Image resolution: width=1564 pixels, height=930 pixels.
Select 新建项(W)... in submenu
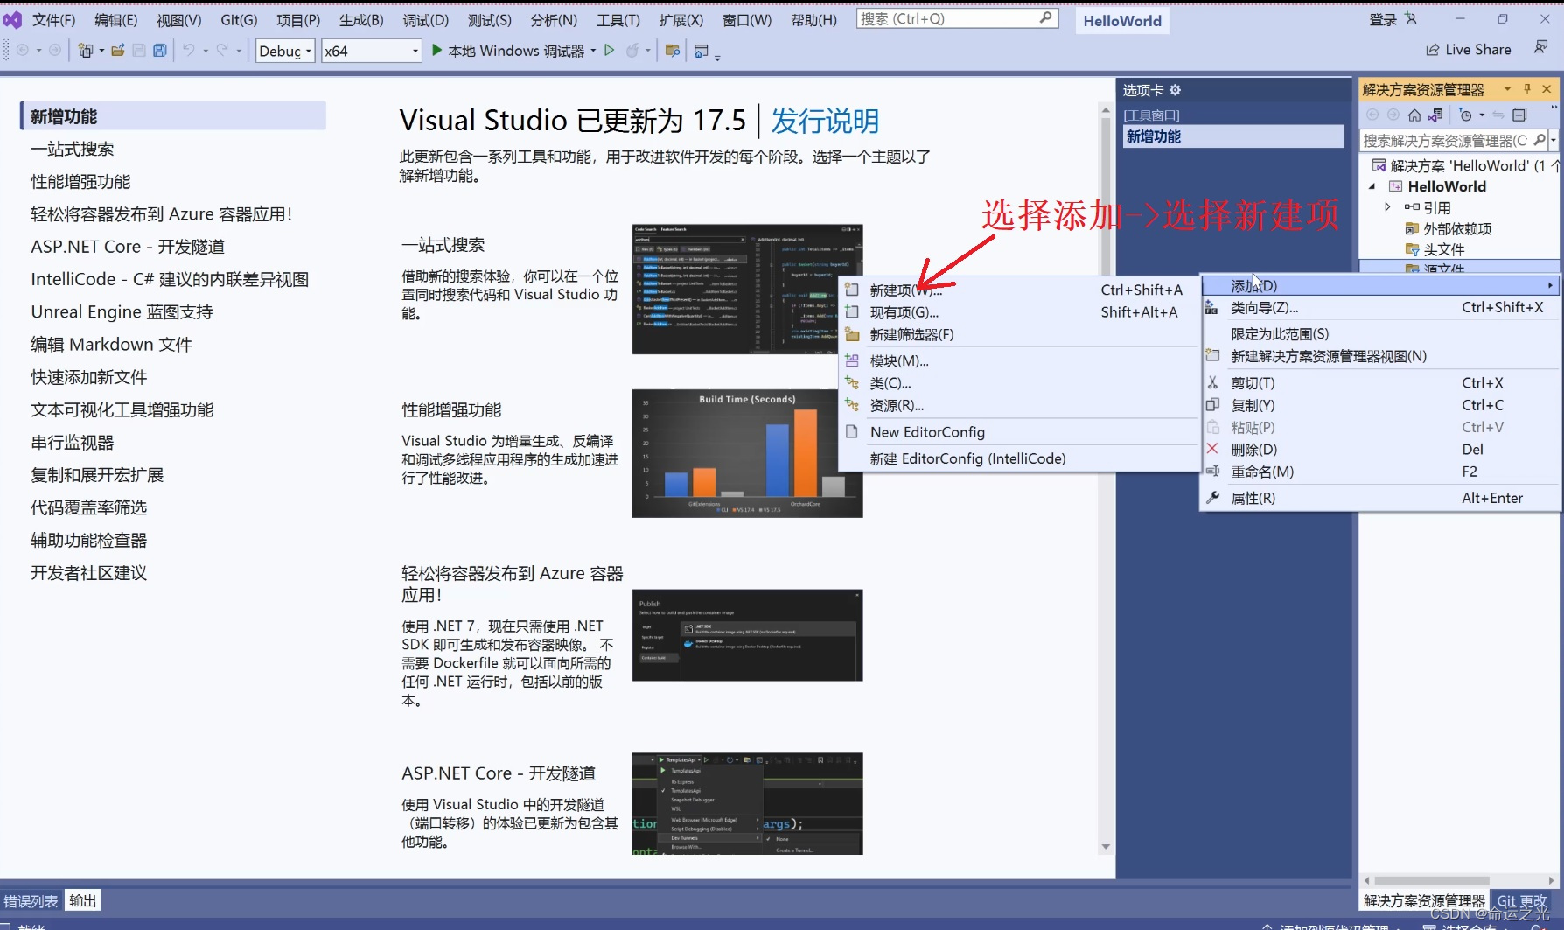pos(1019,290)
